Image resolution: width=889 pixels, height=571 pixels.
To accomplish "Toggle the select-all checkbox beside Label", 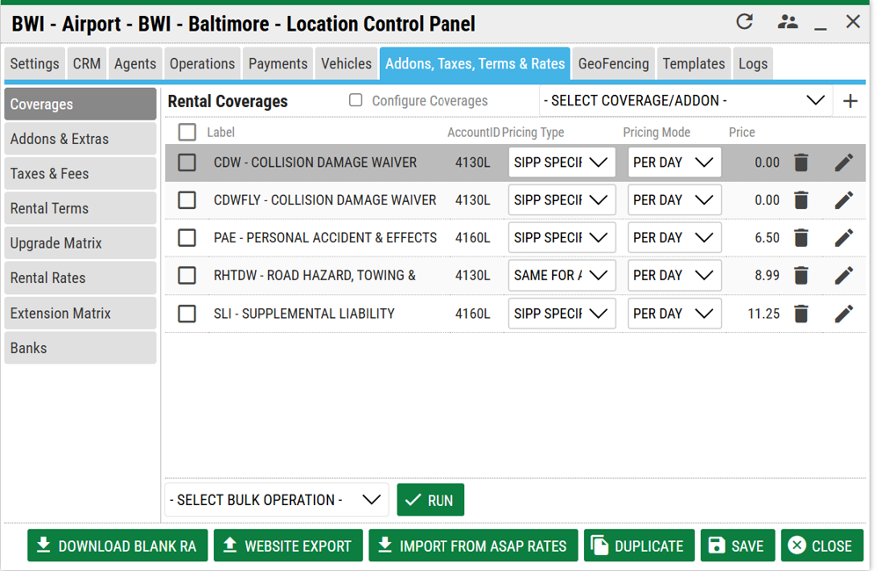I will [x=187, y=133].
